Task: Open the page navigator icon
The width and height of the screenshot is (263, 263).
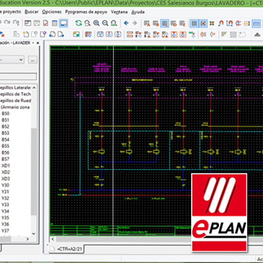Action: pyautogui.click(x=28, y=23)
